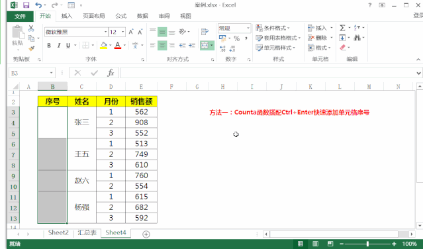Viewport: 423px width, 249px height.
Task: Open the font name dropdown (微软雅黑)
Action: (105, 32)
